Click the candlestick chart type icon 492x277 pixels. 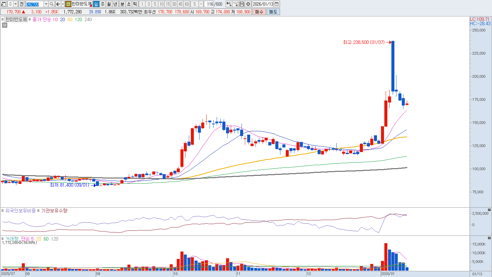(229, 4)
